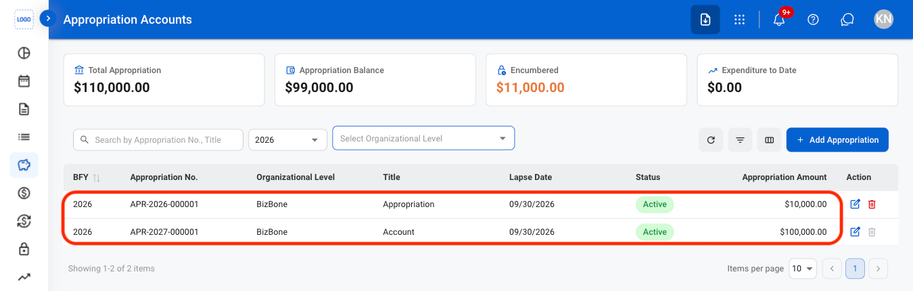913x291 pixels.
Task: Click the Title column header
Action: (x=392, y=177)
